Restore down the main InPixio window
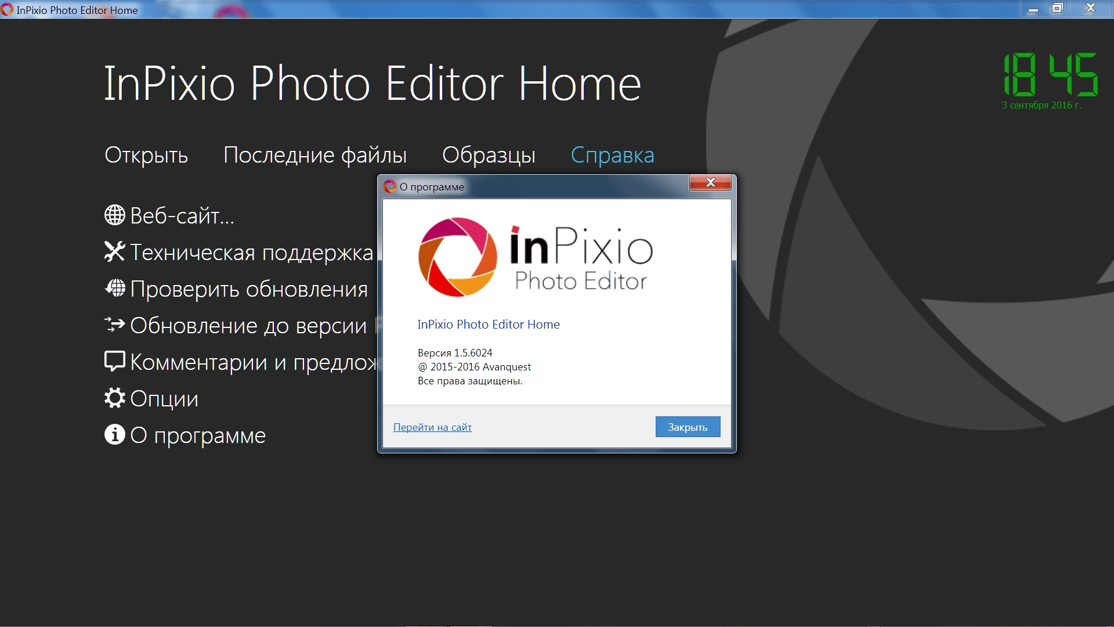This screenshot has height=627, width=1114. pyautogui.click(x=1058, y=9)
